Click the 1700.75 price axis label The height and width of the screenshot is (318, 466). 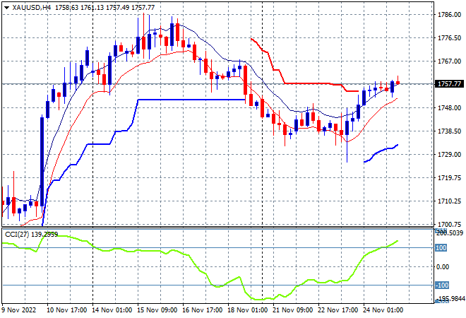click(449, 225)
